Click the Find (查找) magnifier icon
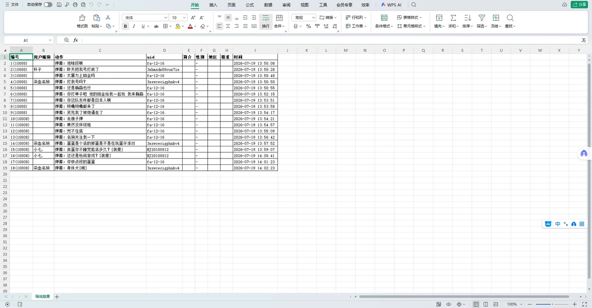 coord(510,18)
